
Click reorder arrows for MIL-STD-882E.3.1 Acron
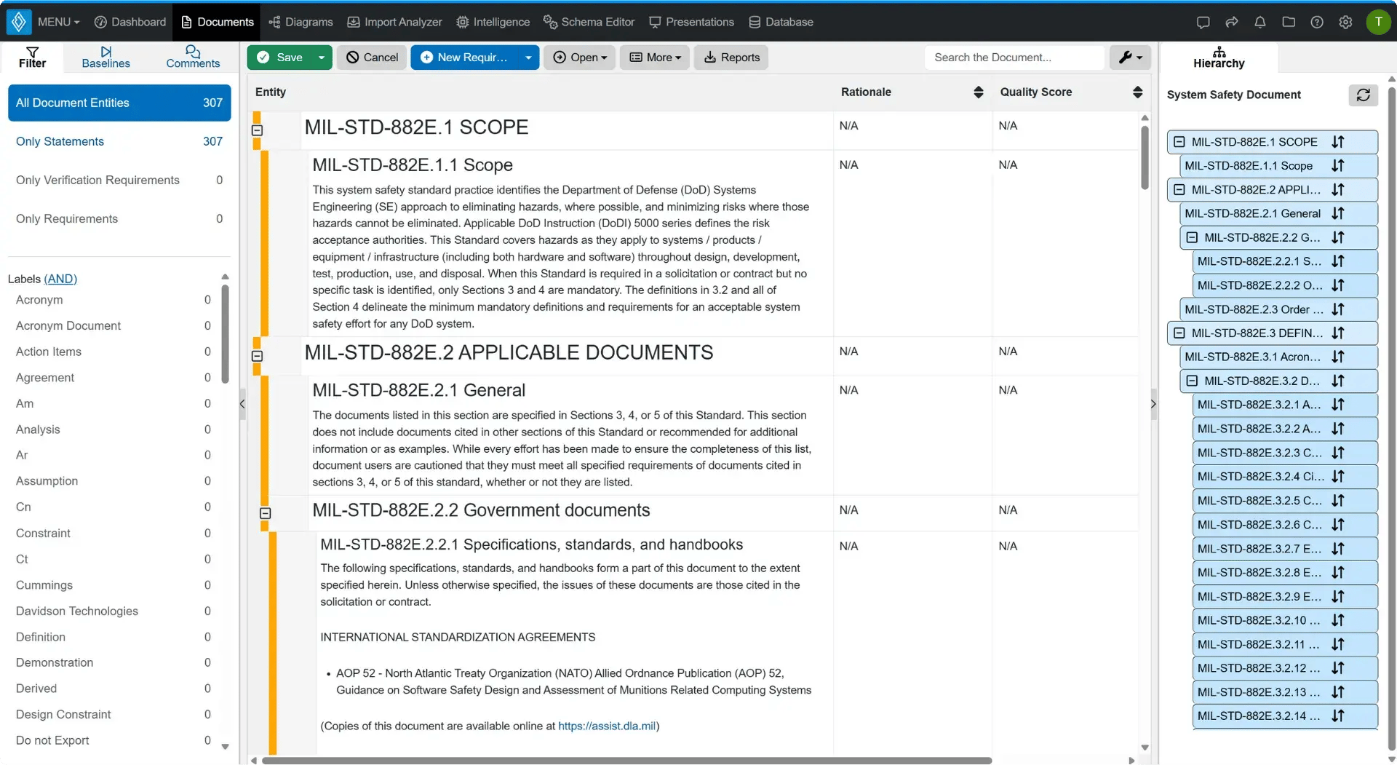click(x=1338, y=357)
